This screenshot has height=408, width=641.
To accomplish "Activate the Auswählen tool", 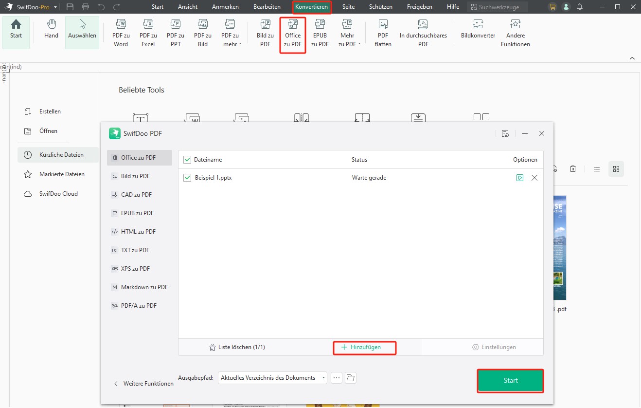I will (82, 33).
